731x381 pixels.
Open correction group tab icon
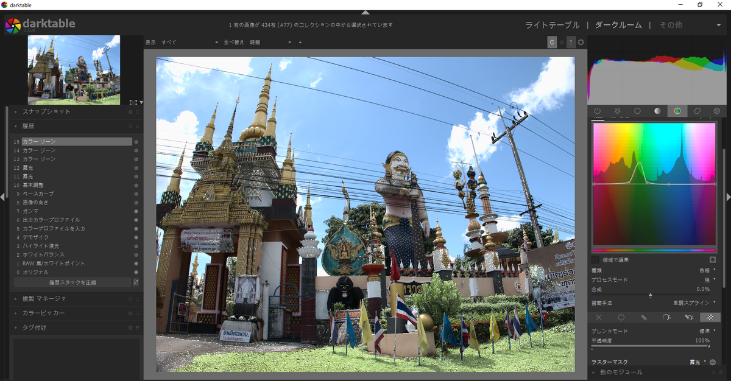697,111
